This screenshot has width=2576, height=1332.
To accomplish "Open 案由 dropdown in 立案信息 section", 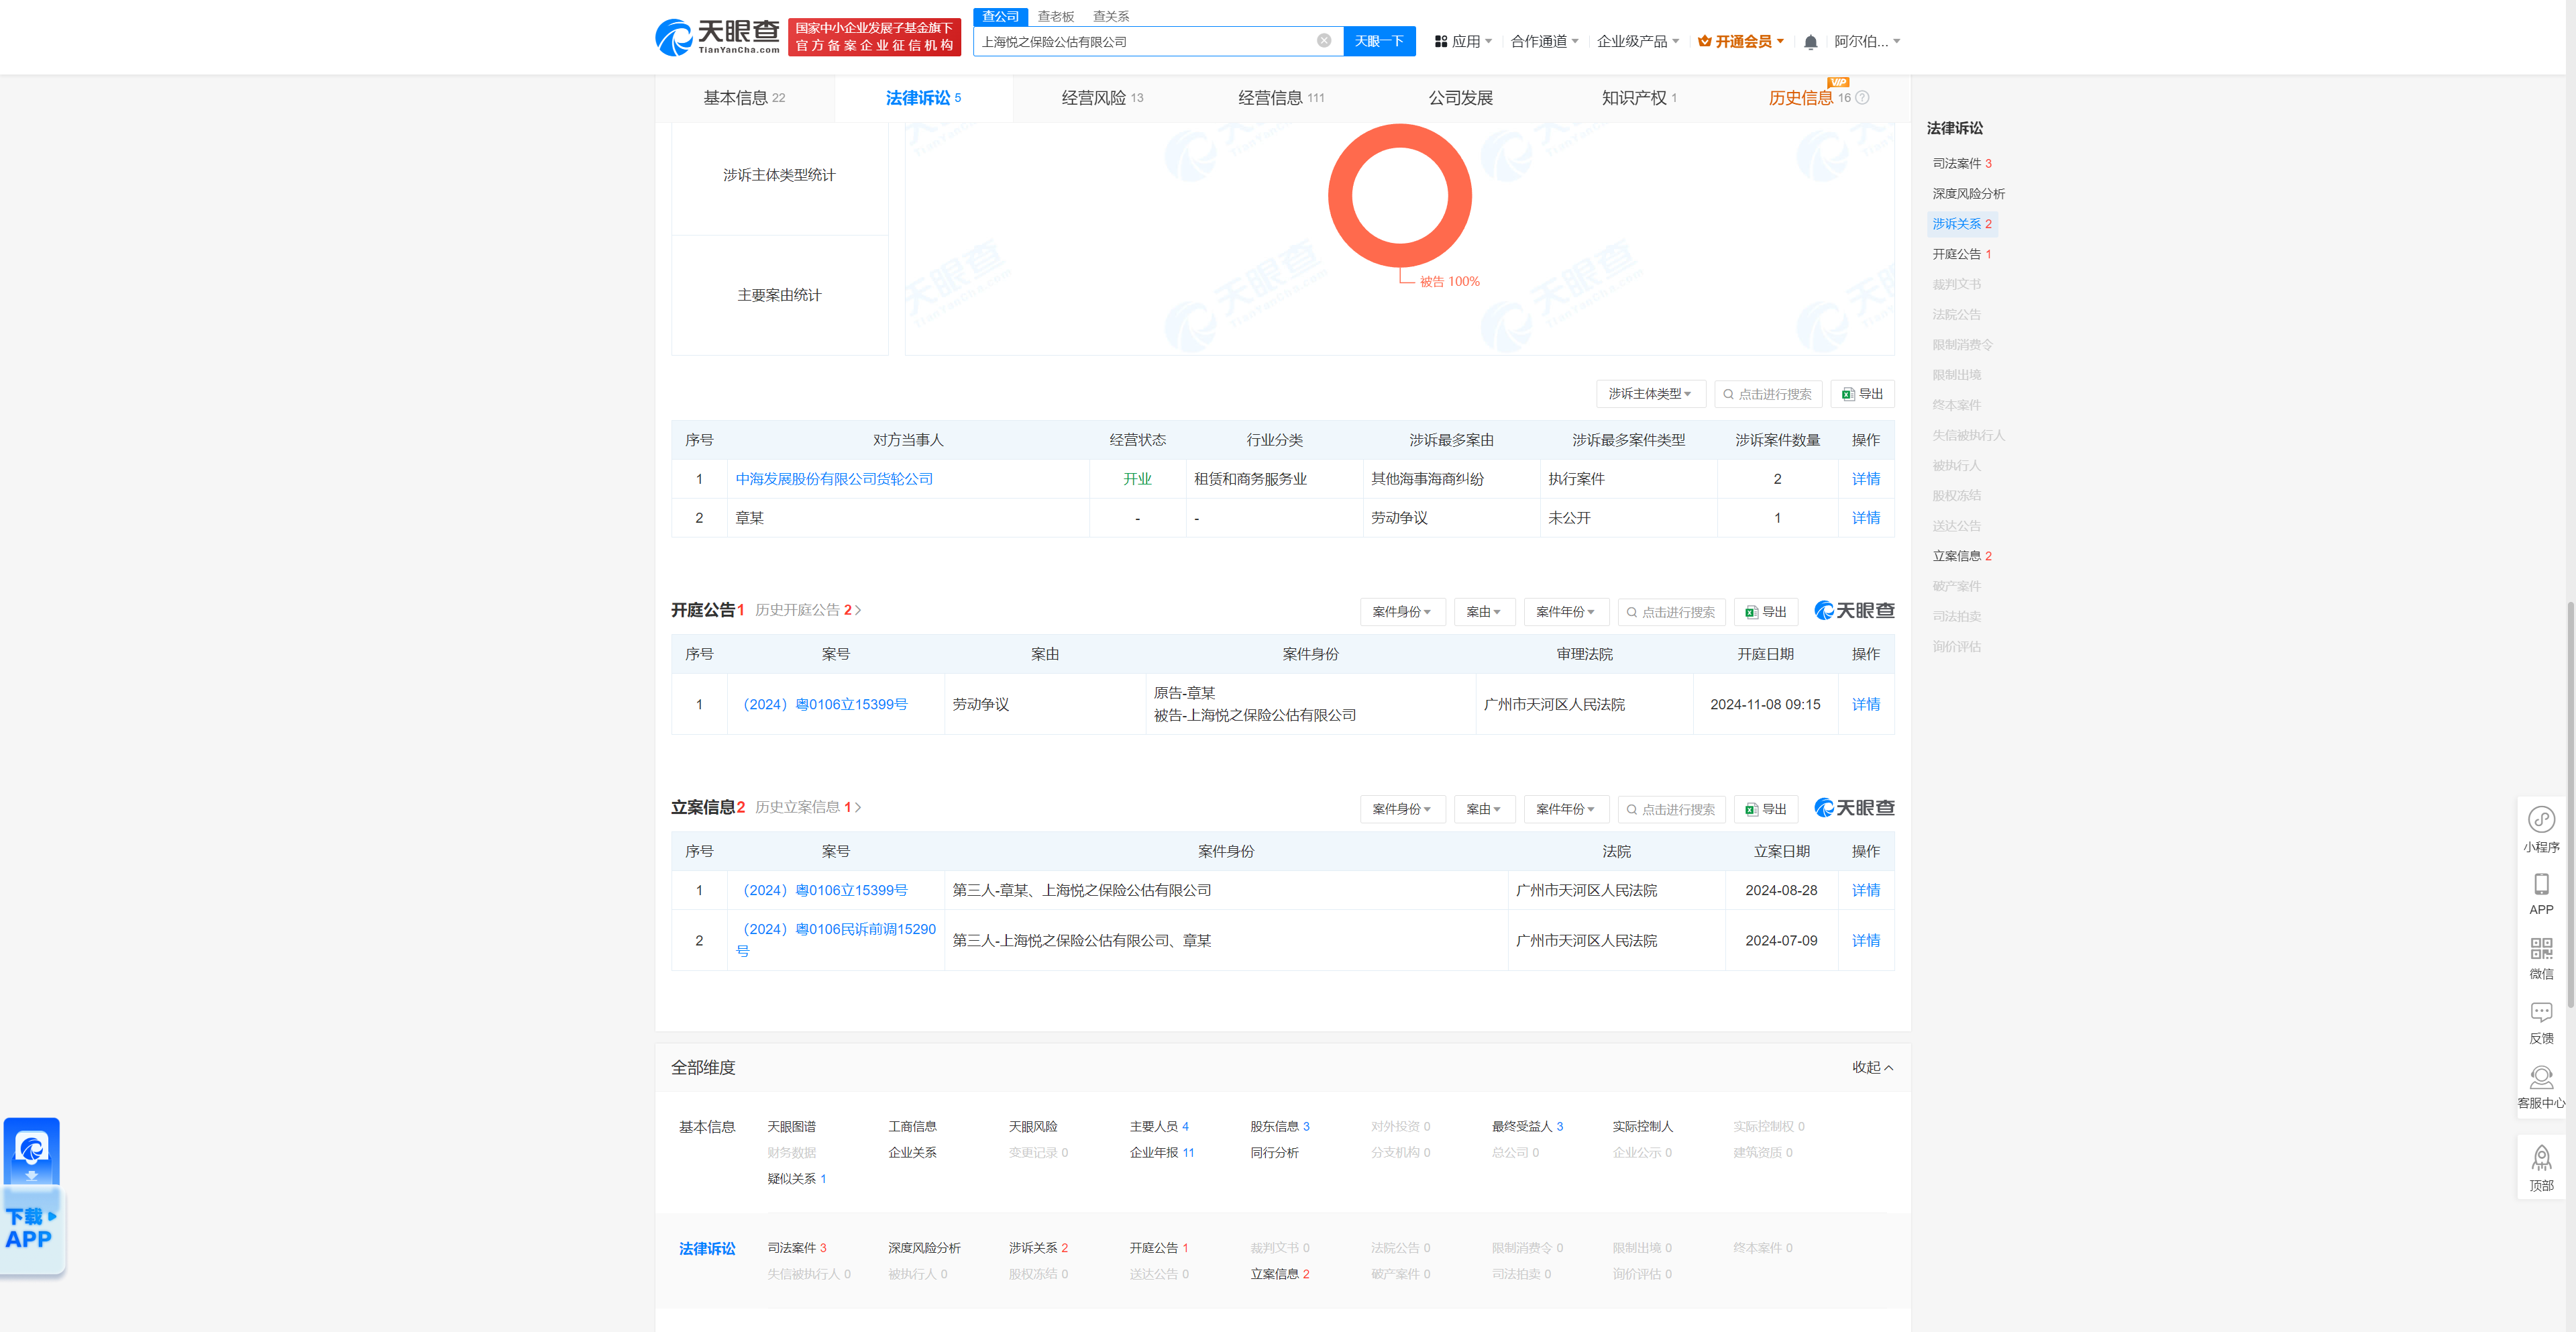I will click(1484, 809).
